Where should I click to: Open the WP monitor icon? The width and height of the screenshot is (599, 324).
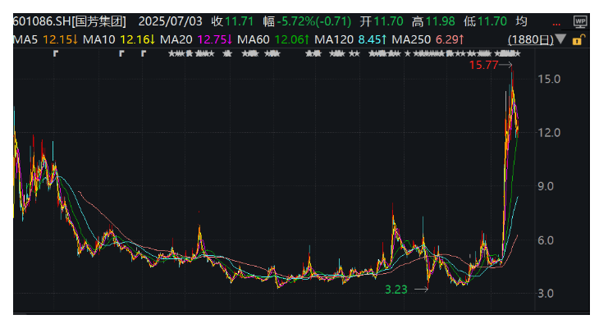(580, 21)
